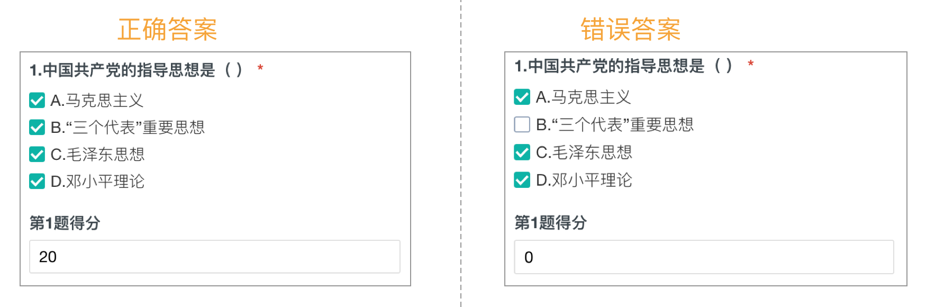The width and height of the screenshot is (944, 307).
Task: Click the D.邓小平理论 label text under 错误答案
Action: (x=584, y=180)
